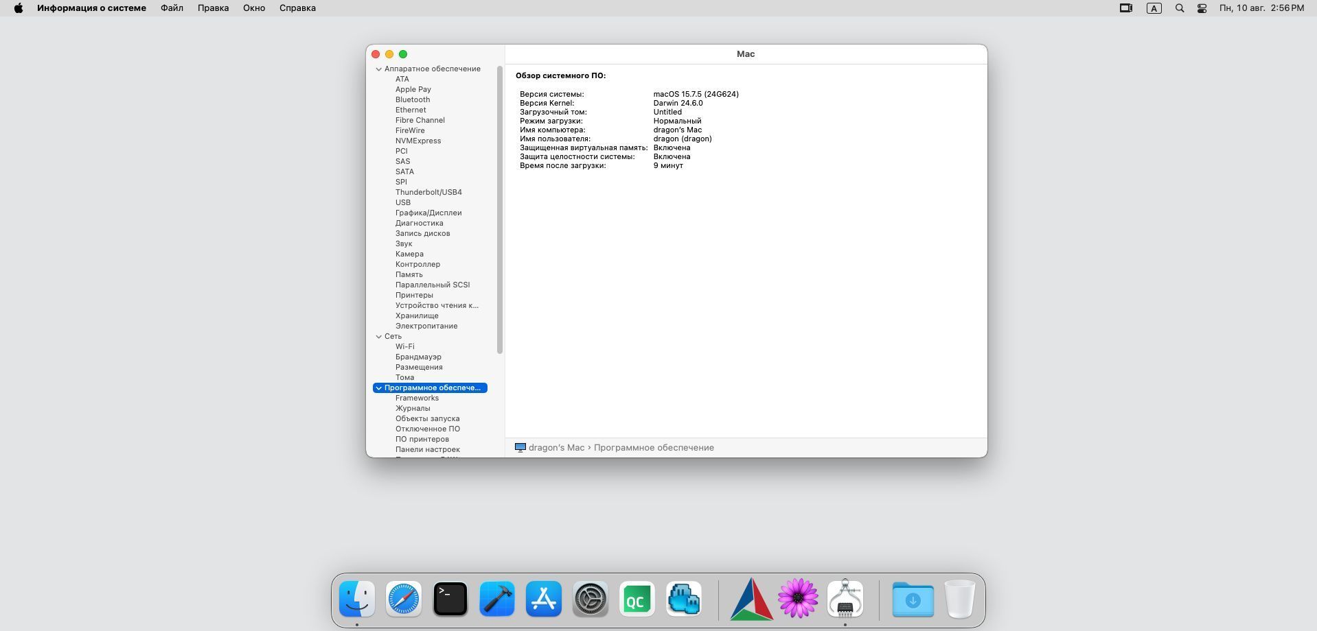Open Spotlight search in menu bar
The image size is (1317, 631).
[x=1180, y=8]
